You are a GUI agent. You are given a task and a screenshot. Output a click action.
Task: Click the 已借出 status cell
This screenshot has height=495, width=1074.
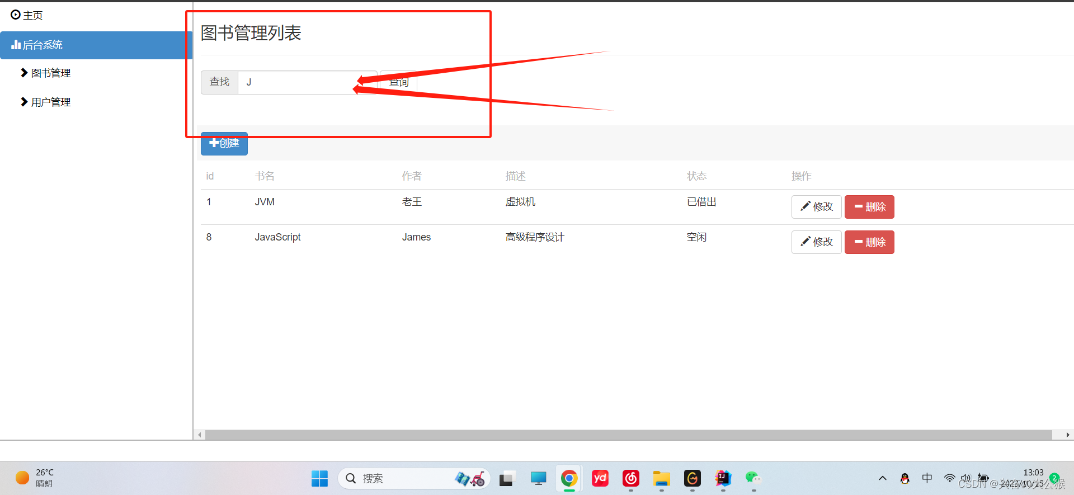(701, 202)
